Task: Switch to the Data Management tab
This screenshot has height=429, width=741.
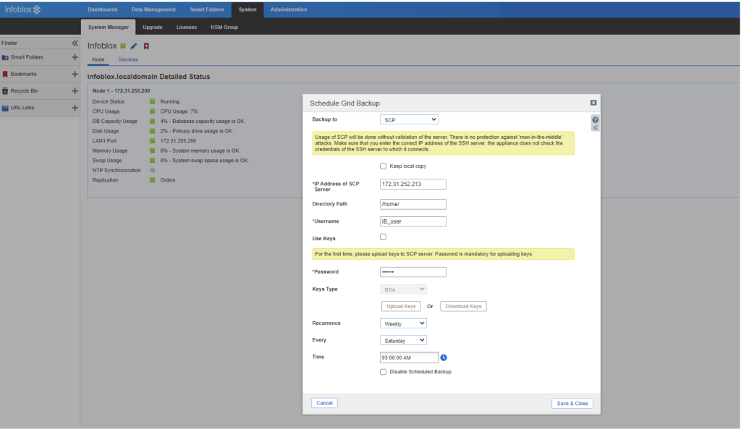Action: (x=153, y=9)
